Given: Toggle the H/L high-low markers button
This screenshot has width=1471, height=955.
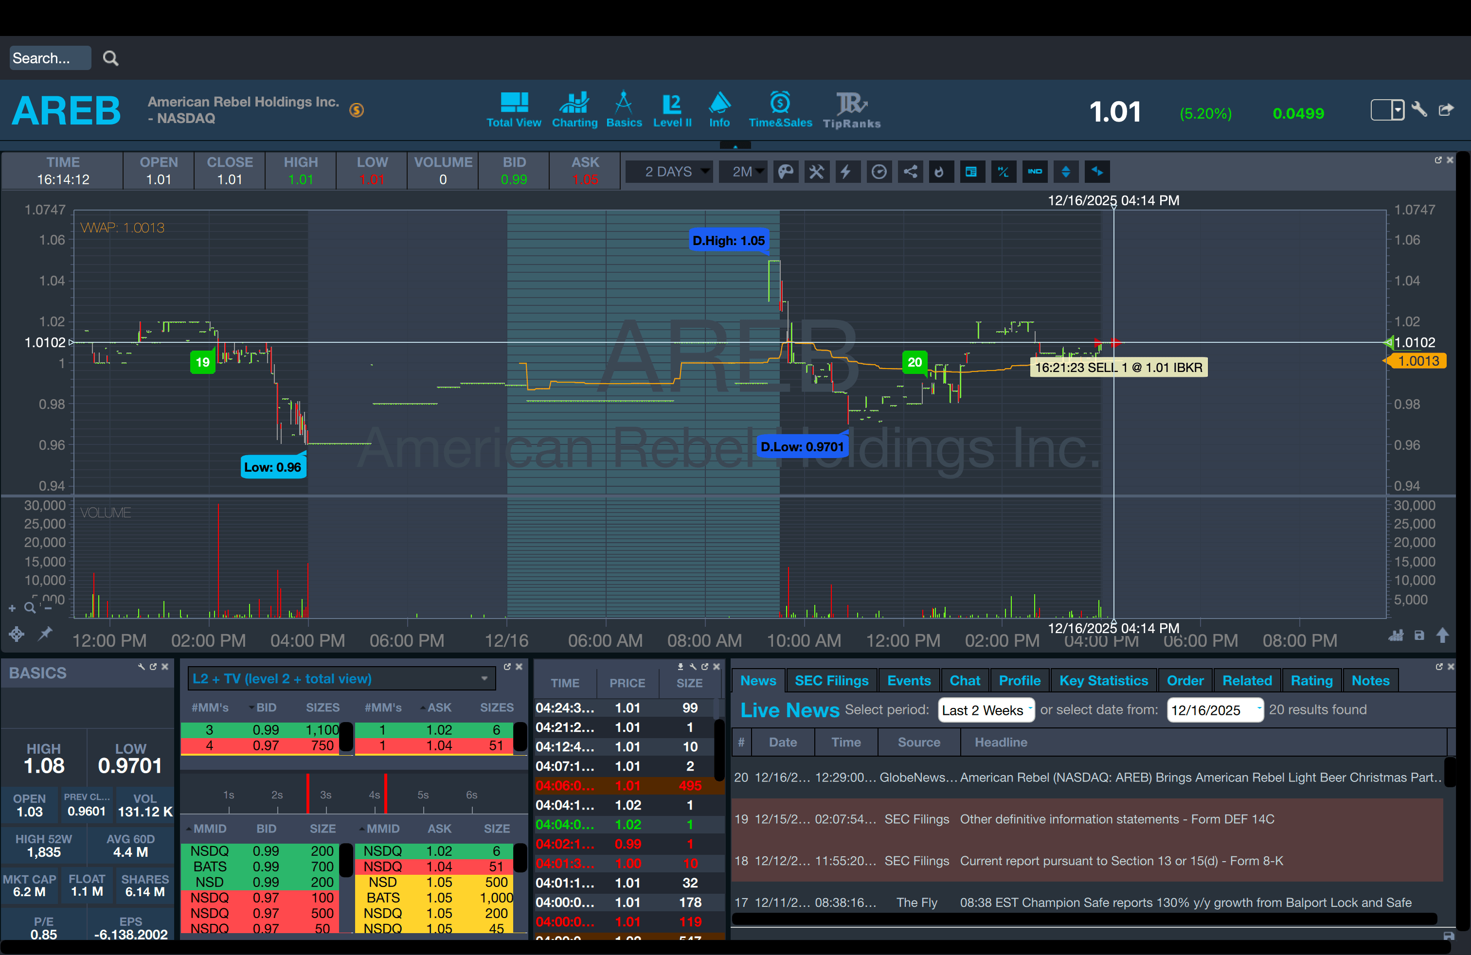Looking at the screenshot, I should (1003, 172).
